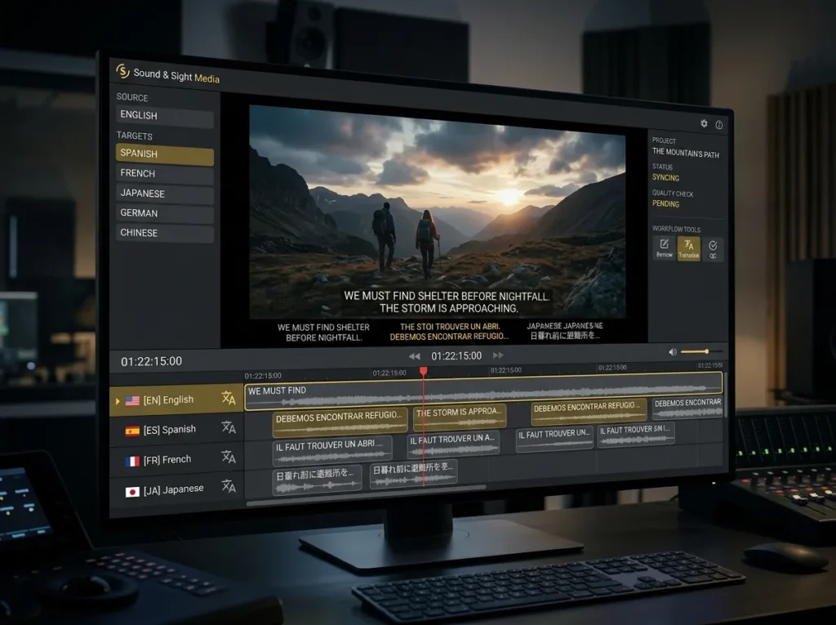Click the translate icon on French track
836x625 pixels.
pyautogui.click(x=229, y=457)
